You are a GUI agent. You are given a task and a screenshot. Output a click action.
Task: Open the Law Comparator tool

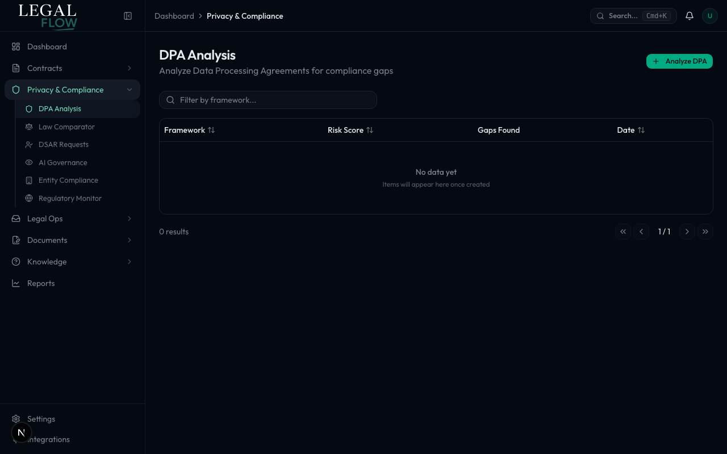tap(66, 127)
